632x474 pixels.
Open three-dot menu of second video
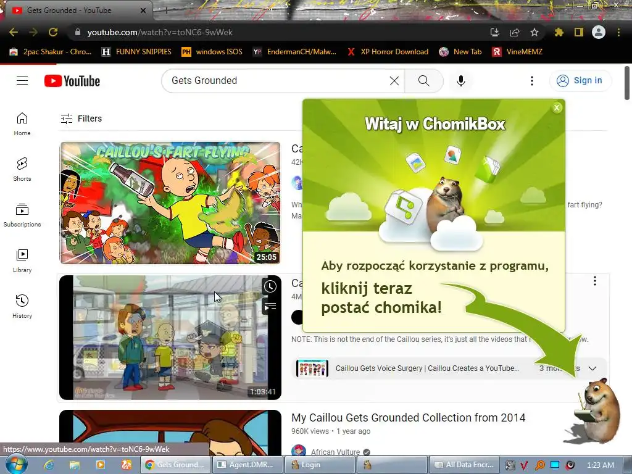(x=595, y=281)
